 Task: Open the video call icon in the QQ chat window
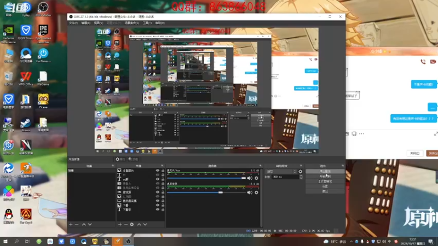tap(433, 62)
